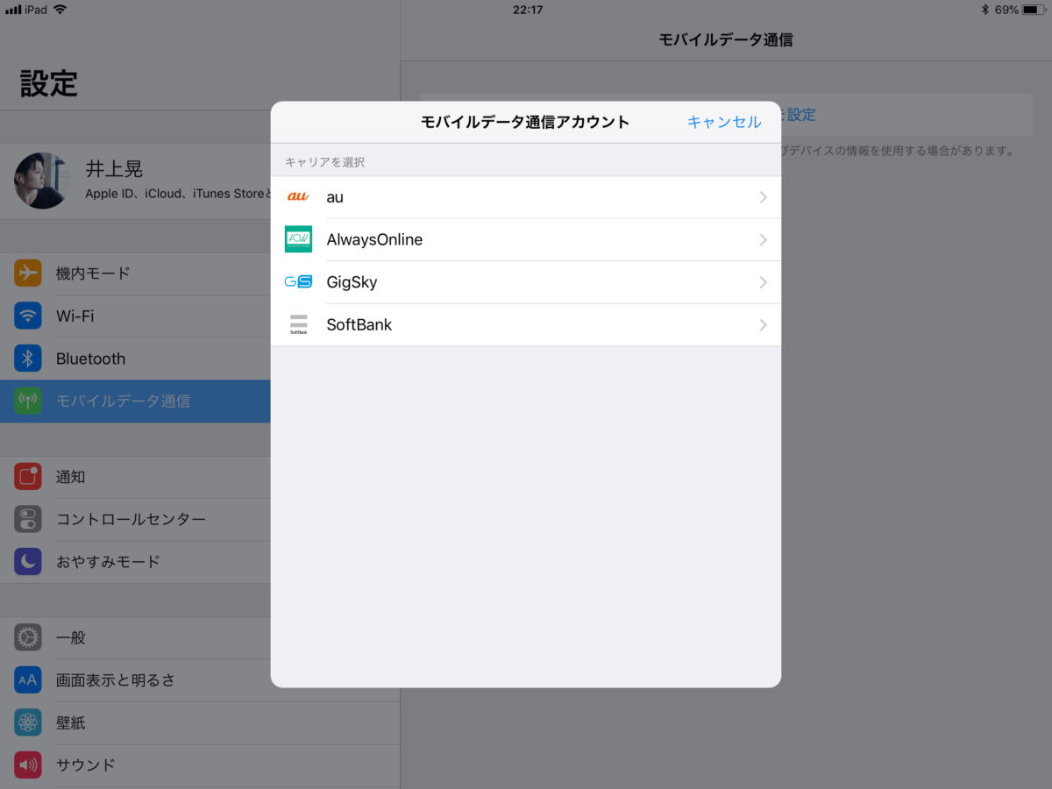The width and height of the screenshot is (1052, 789).
Task: Tap the Bluetooth settings icon in sidebar
Action: click(x=28, y=359)
